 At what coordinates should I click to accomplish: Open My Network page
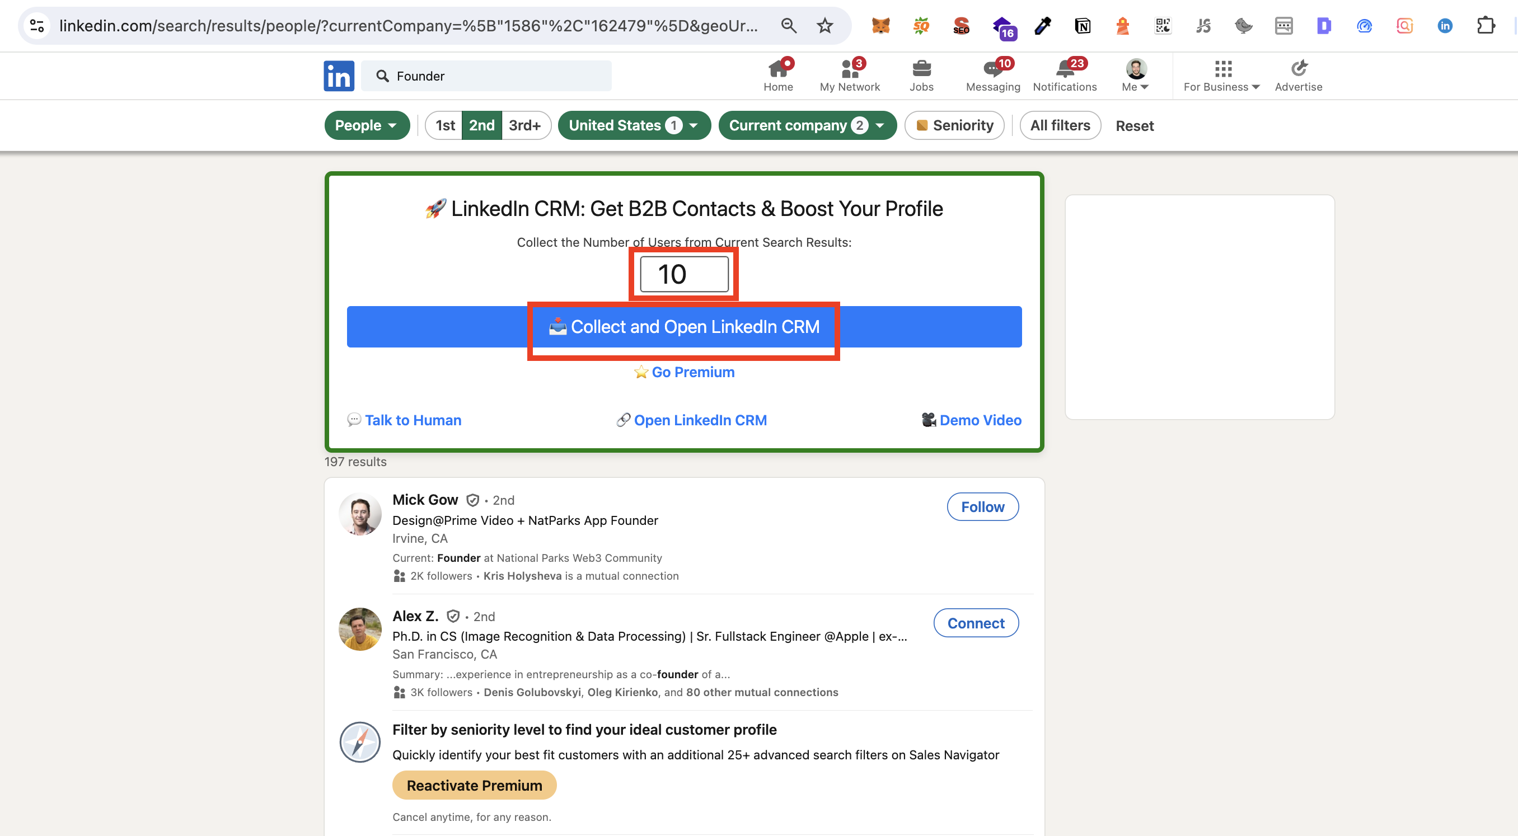(849, 76)
